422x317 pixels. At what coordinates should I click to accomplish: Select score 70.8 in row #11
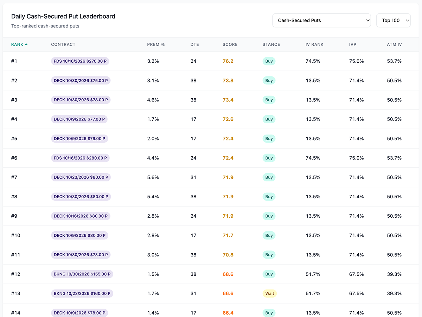(228, 255)
